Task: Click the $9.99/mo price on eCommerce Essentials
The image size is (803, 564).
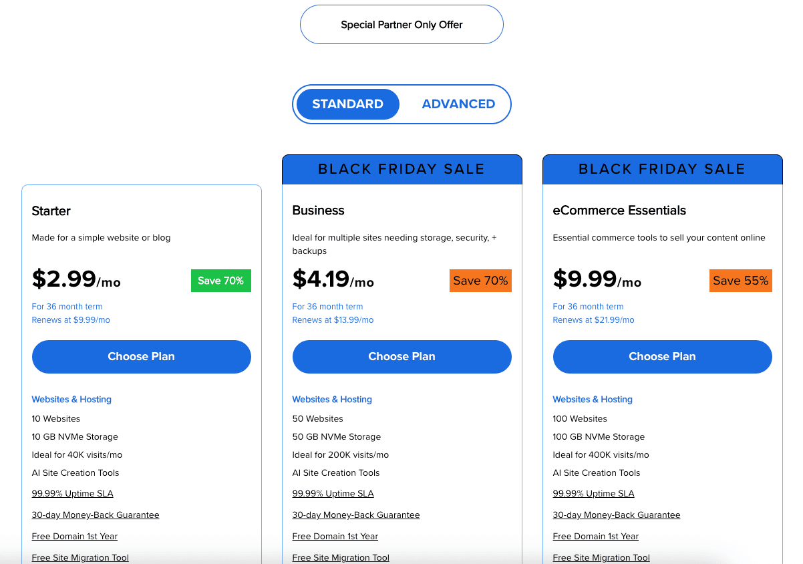Action: click(x=597, y=279)
